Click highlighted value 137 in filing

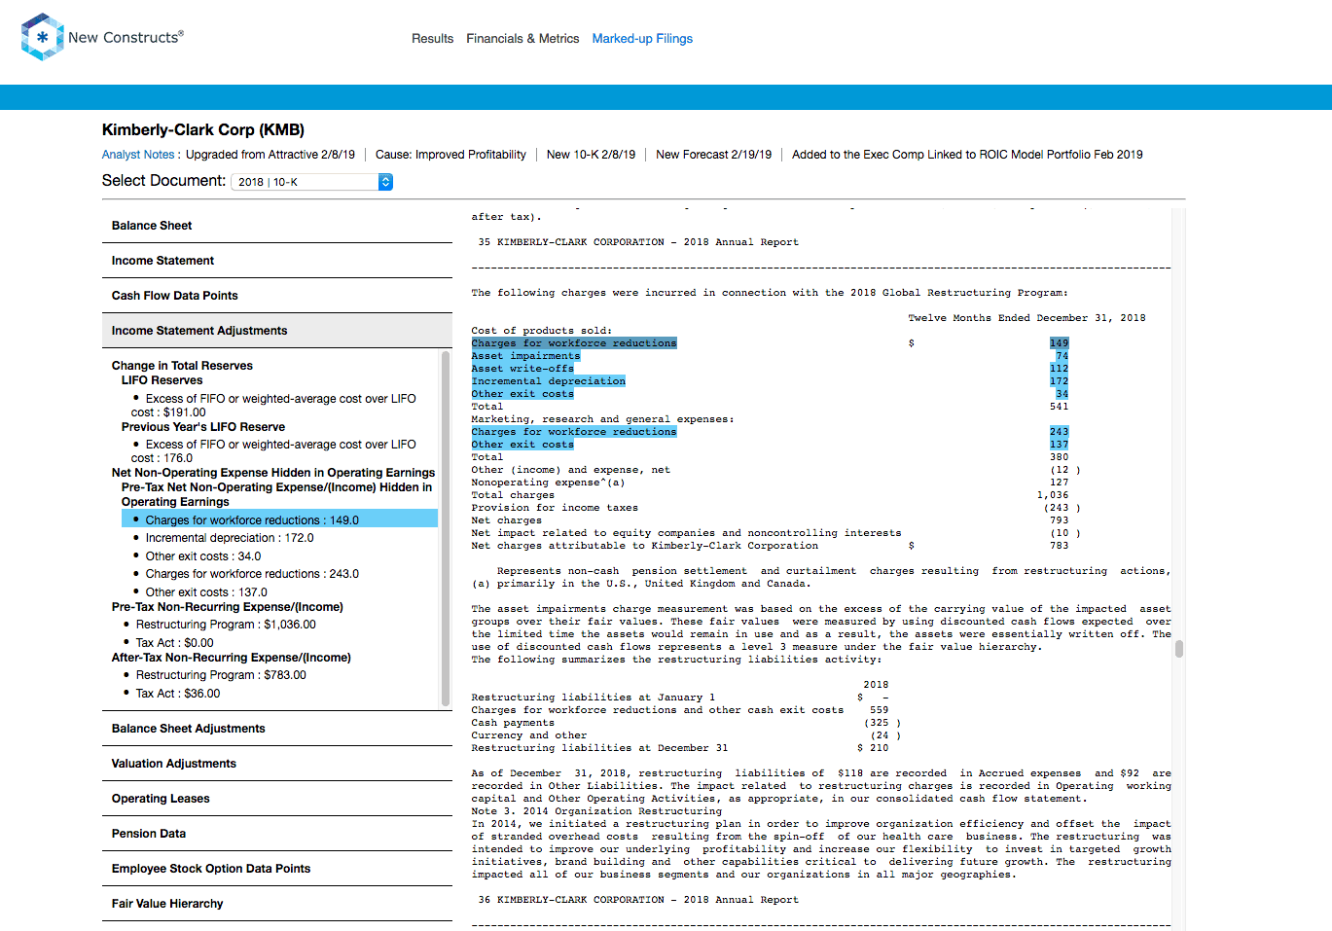(x=1059, y=445)
